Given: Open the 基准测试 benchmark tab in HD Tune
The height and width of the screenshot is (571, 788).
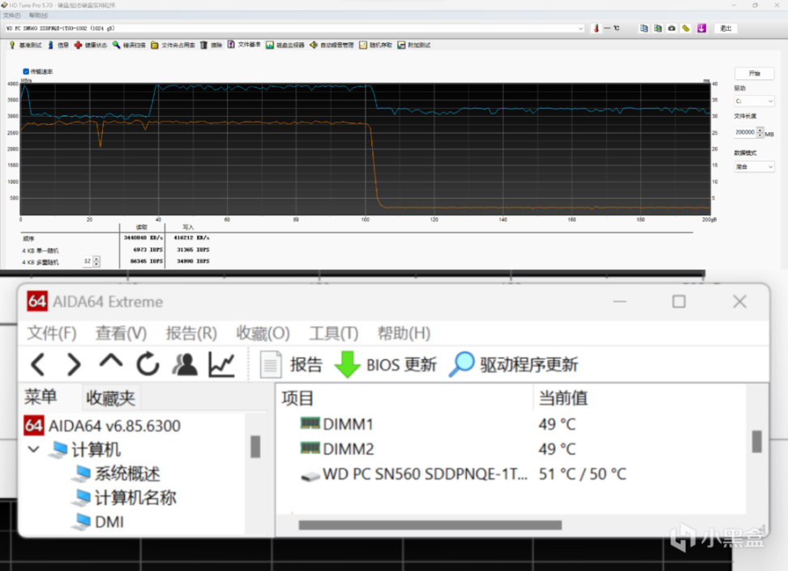Looking at the screenshot, I should (x=26, y=45).
